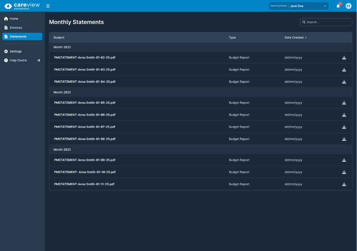Download the Anna Smith 01-09-25 statement
Image resolution: width=357 pixels, height=251 pixels.
344,160
